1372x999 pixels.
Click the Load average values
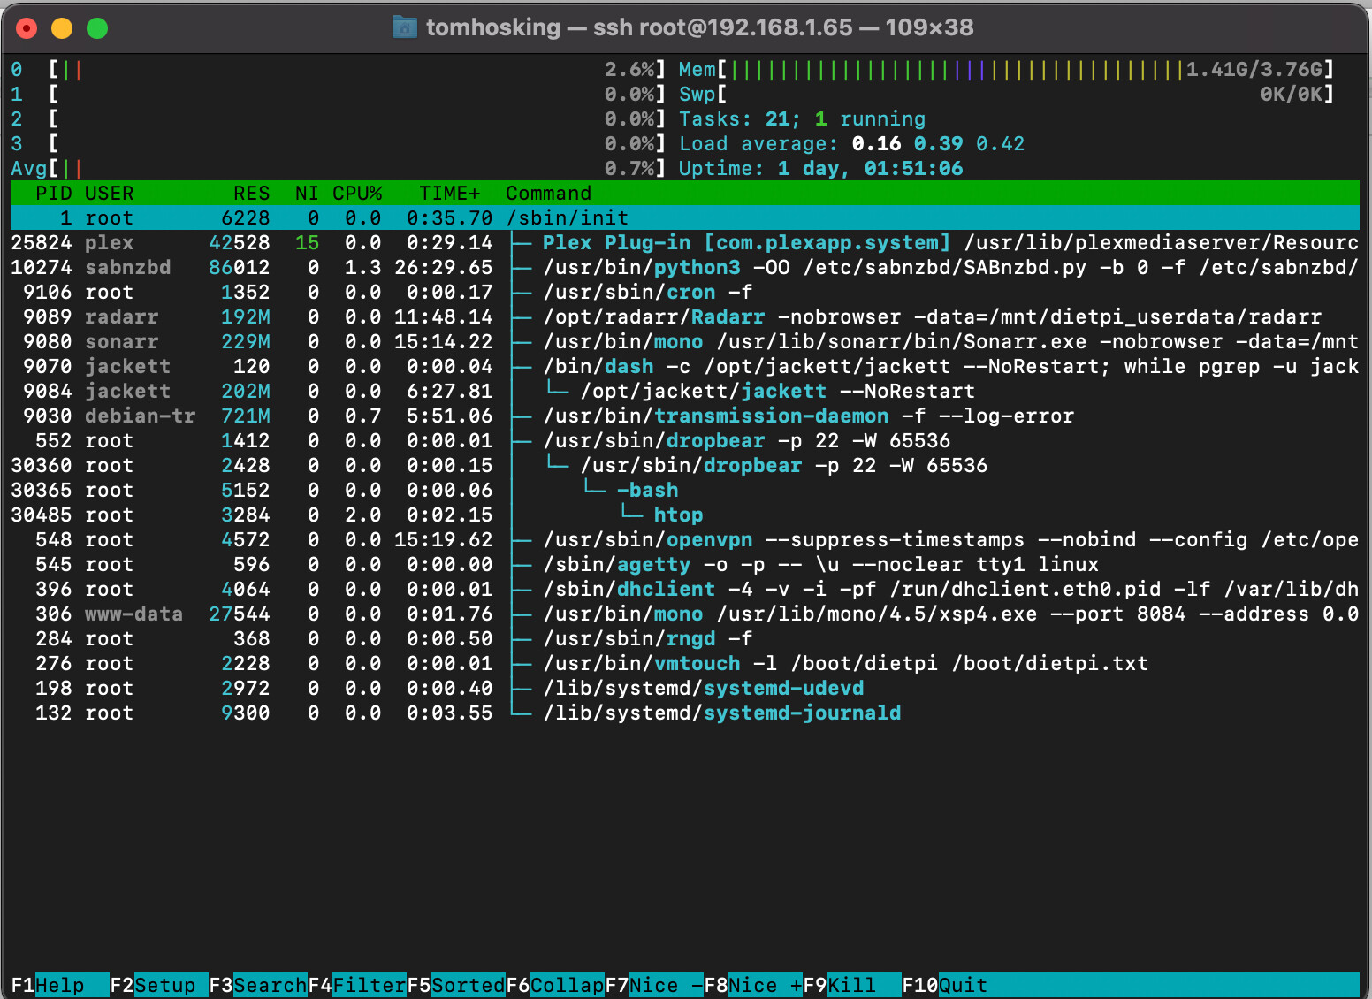click(x=938, y=143)
